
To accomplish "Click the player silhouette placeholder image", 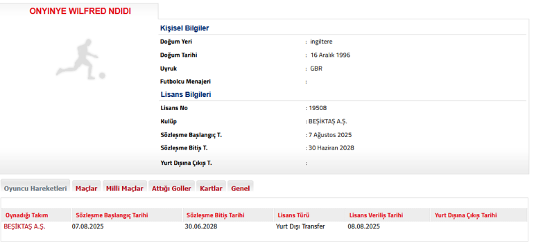I will coord(80,59).
